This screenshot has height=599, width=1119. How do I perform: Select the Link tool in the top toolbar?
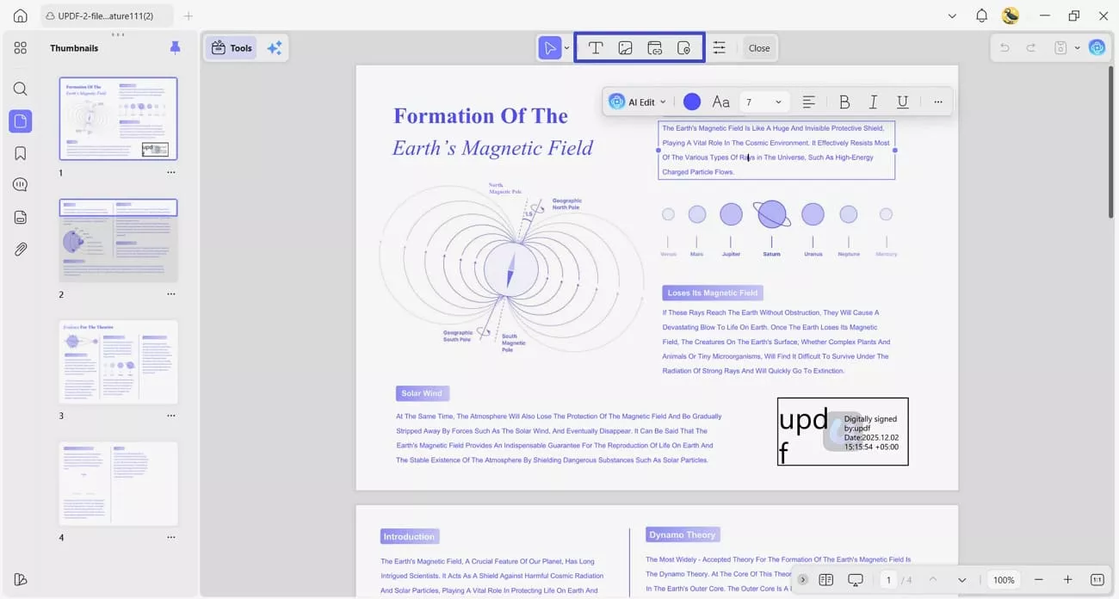tap(654, 47)
